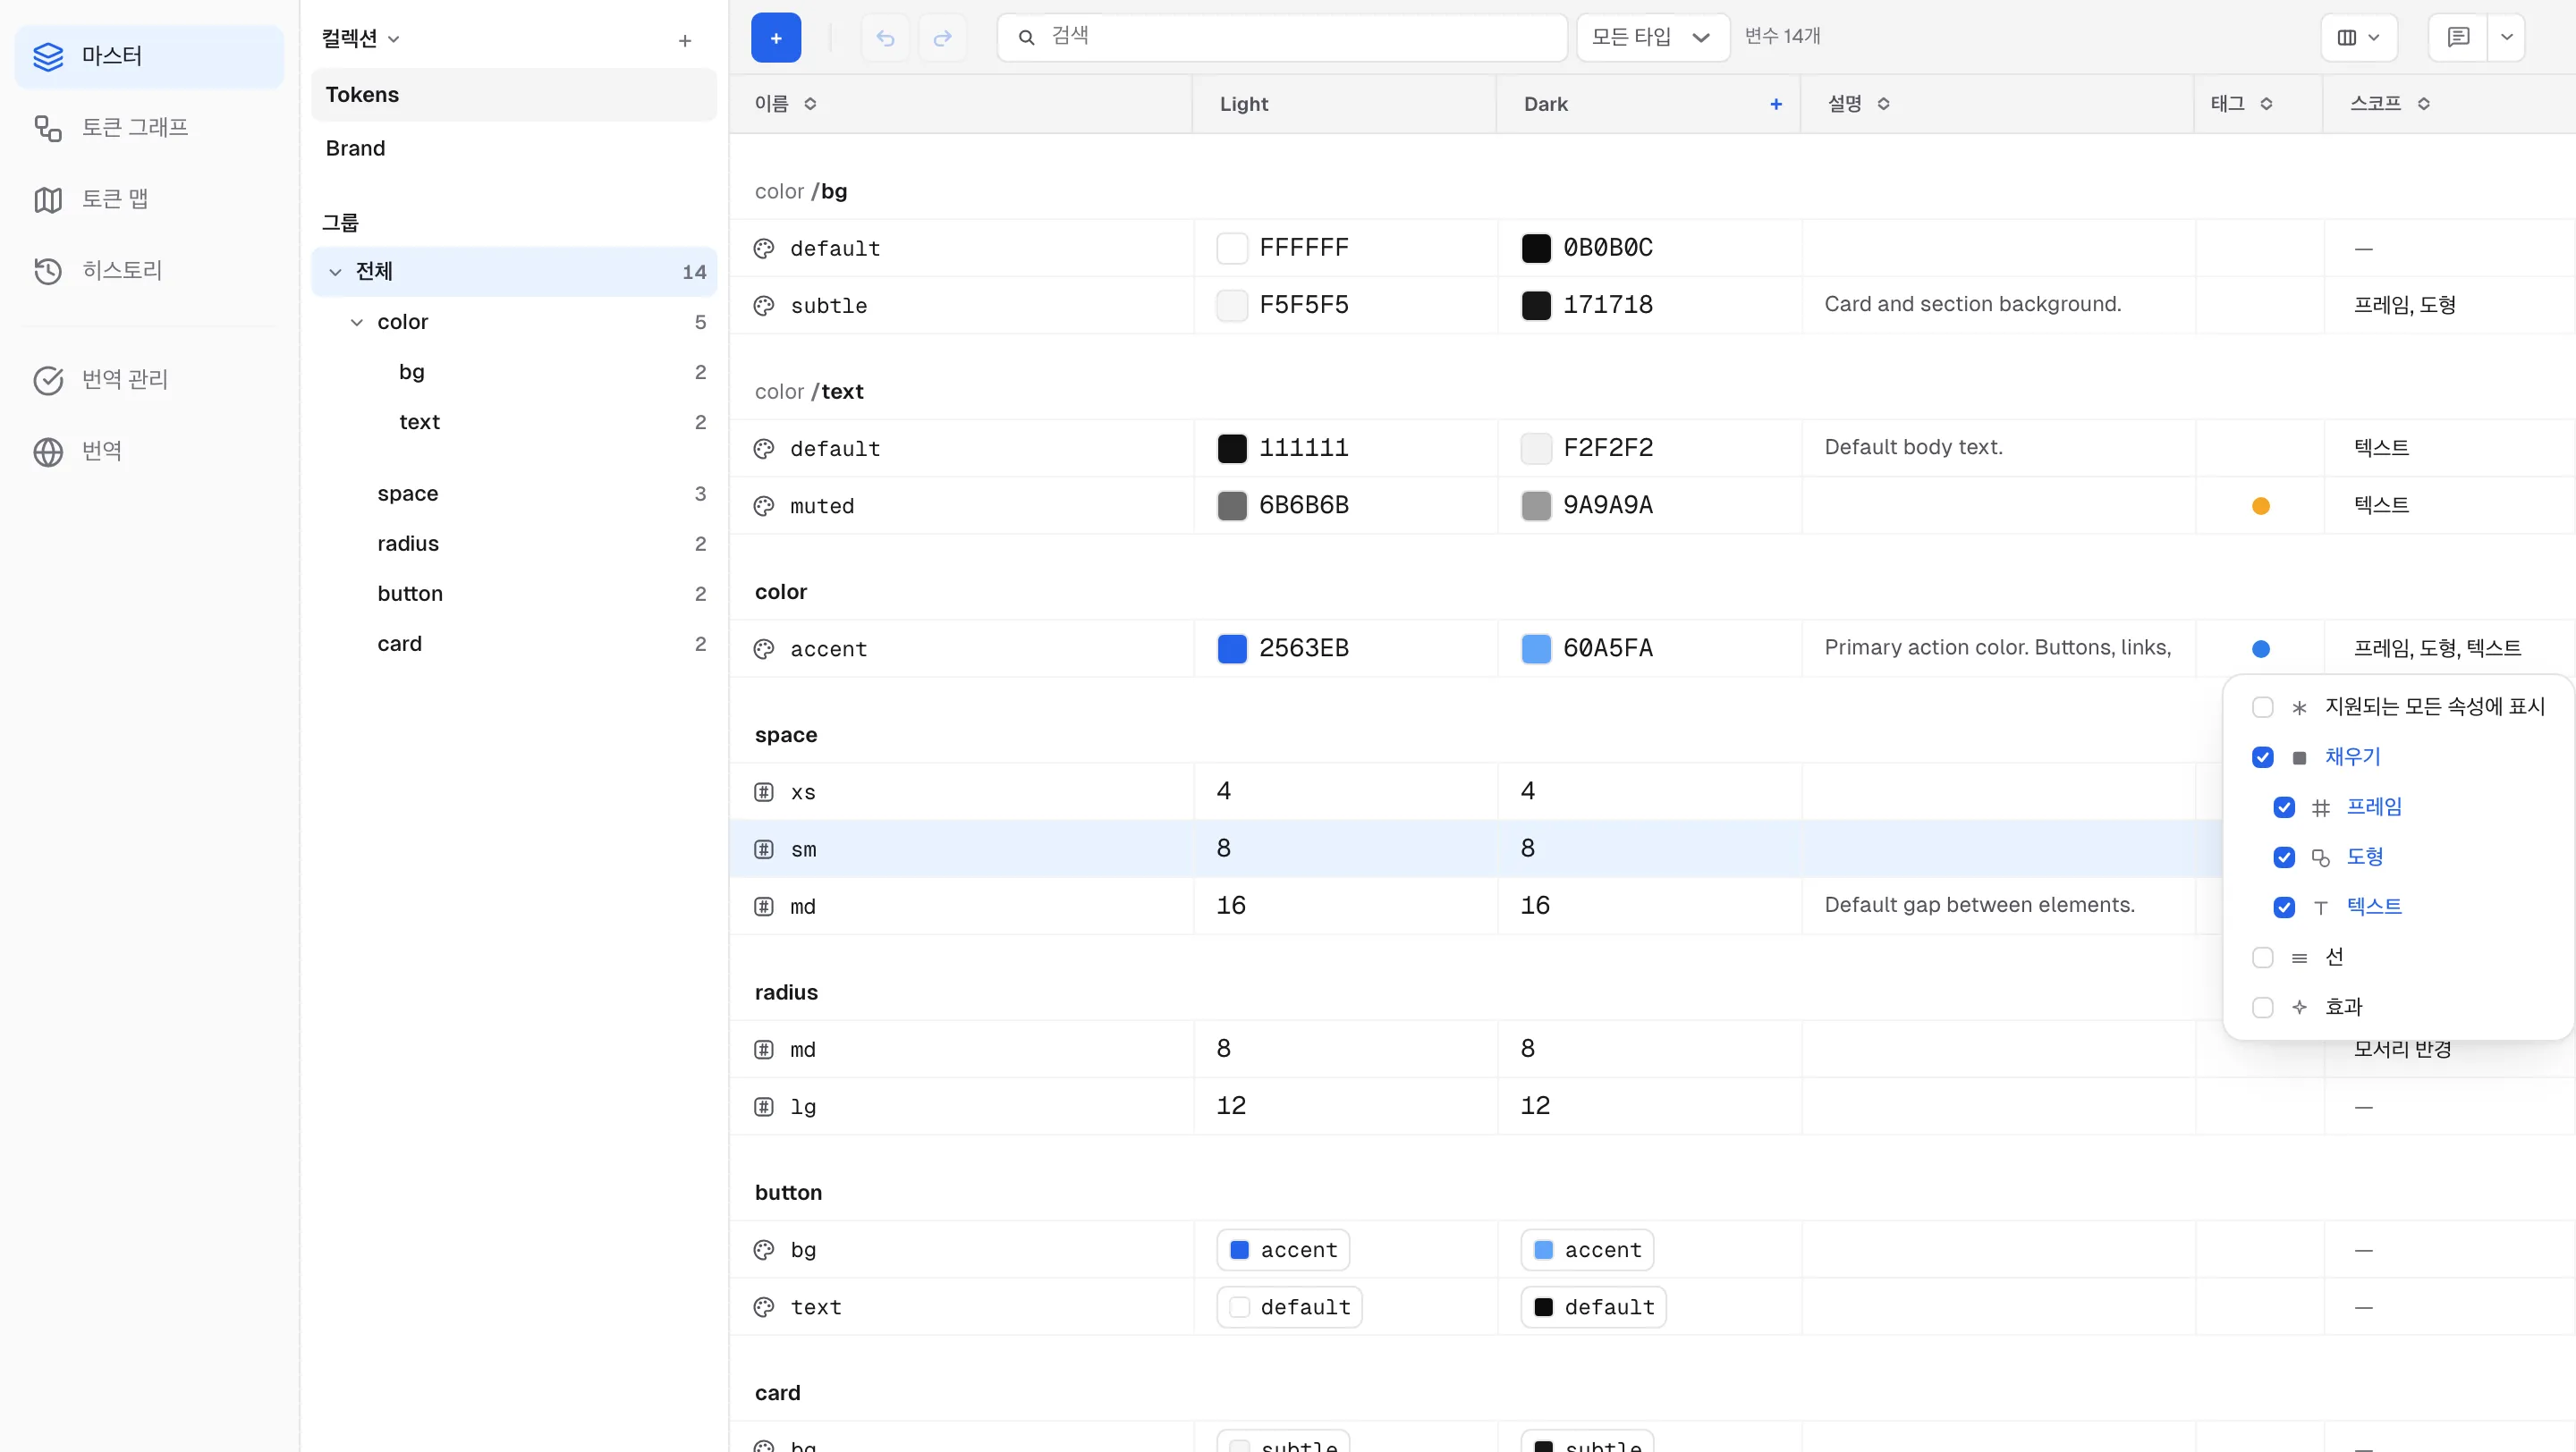The image size is (2576, 1452).
Task: Open the column layout dropdown
Action: [x=2359, y=38]
